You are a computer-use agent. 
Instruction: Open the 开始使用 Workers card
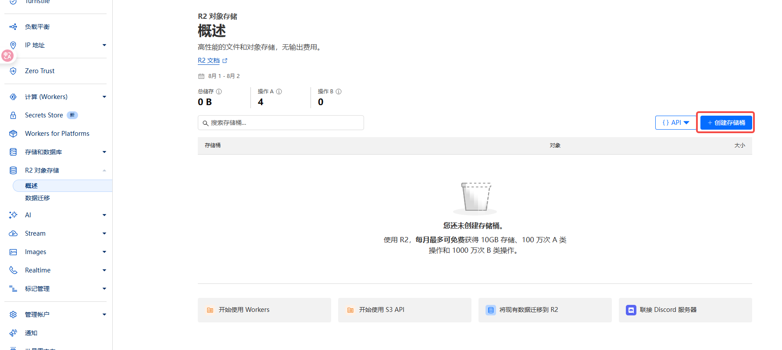click(x=264, y=310)
